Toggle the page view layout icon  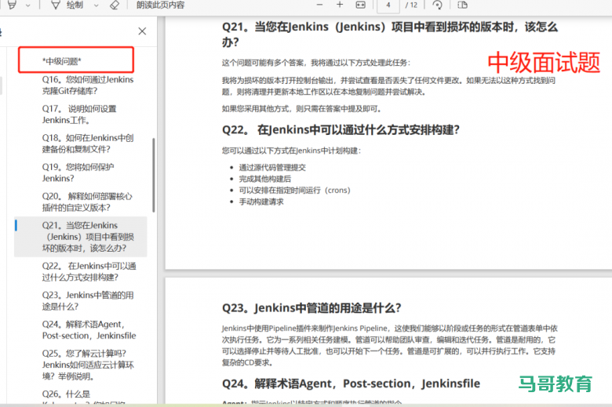pyautogui.click(x=461, y=5)
